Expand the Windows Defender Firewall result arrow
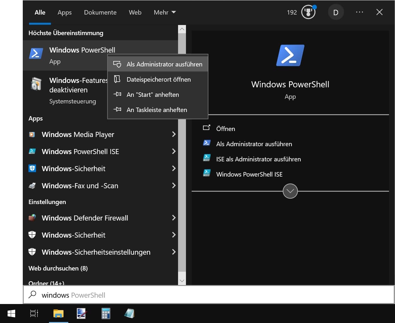This screenshot has width=395, height=323. [x=174, y=218]
